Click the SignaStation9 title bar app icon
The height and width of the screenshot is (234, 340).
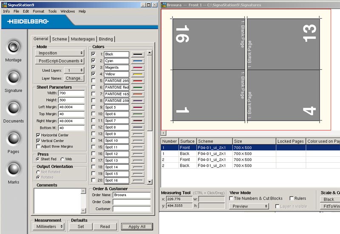click(x=4, y=5)
